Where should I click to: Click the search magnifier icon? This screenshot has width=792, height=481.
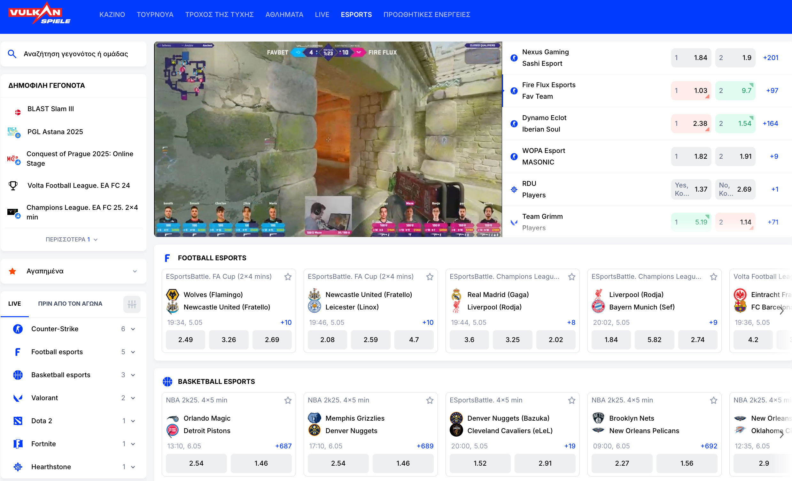coord(12,54)
